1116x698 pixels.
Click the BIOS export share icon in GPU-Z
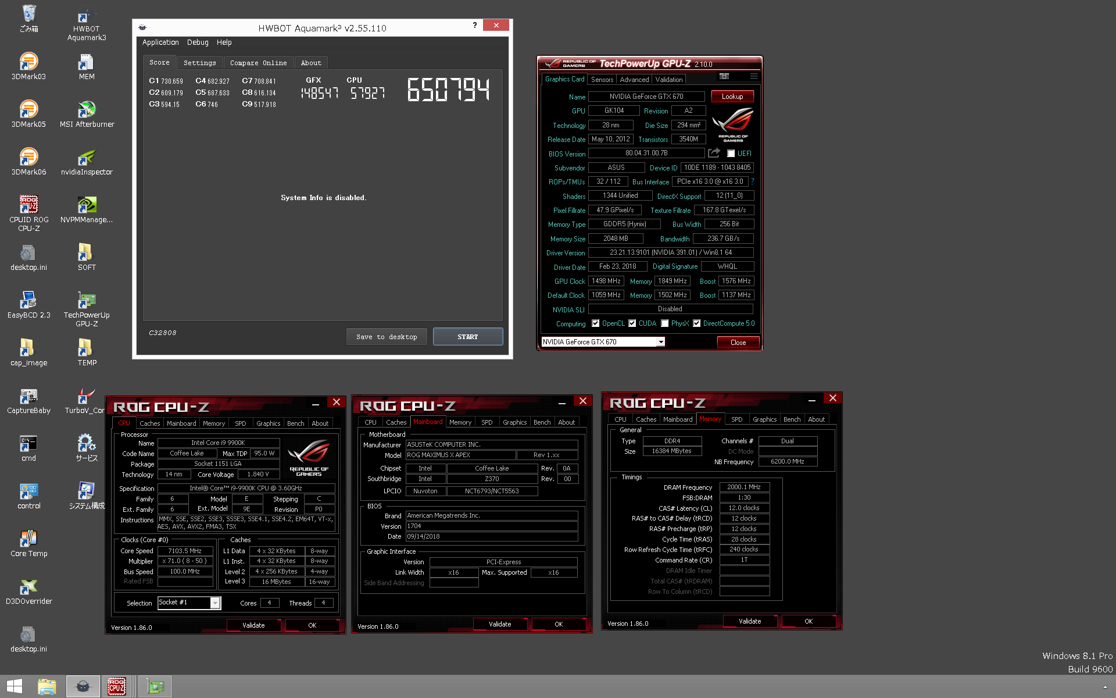[714, 153]
